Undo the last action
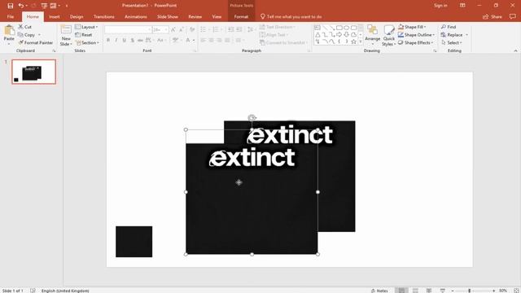The height and width of the screenshot is (293, 521). pos(21,6)
